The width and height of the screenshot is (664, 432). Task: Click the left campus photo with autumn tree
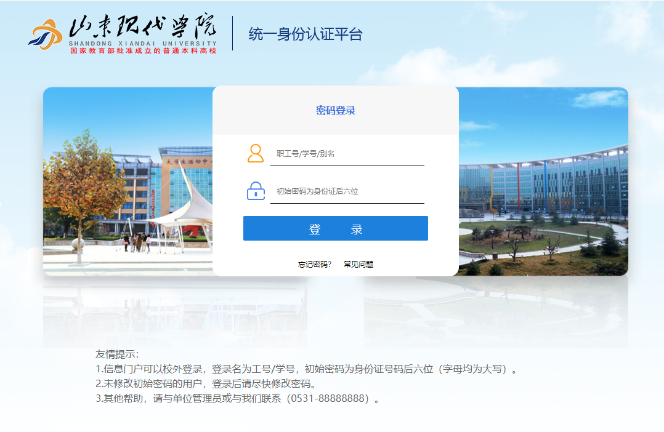click(128, 181)
